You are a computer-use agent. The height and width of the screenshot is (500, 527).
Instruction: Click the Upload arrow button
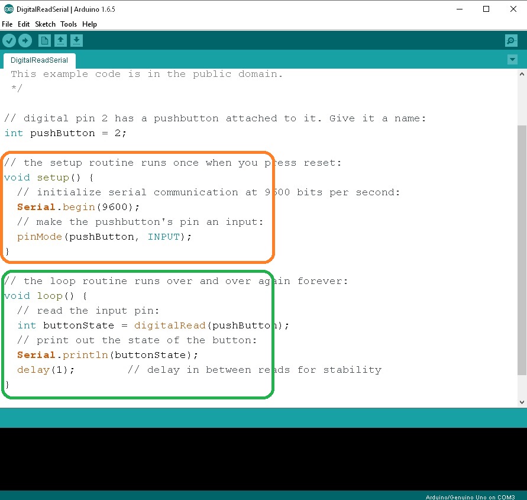pos(25,41)
